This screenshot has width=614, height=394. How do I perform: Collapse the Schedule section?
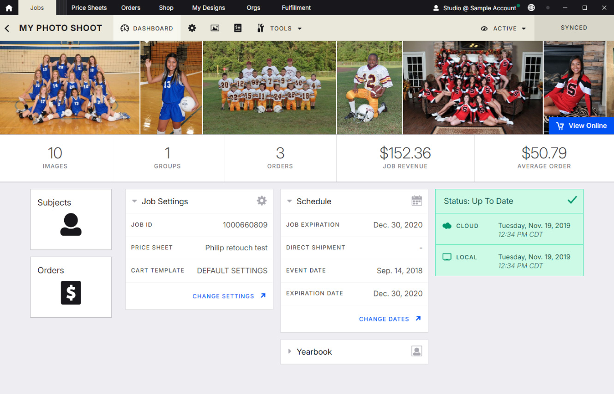point(289,201)
